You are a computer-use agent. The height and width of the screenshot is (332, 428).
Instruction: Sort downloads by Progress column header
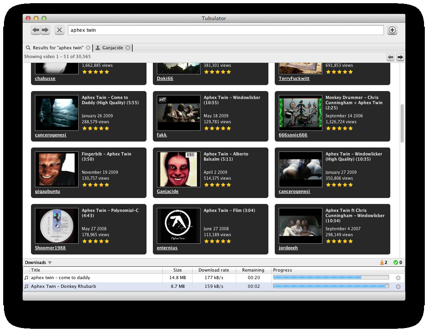point(338,270)
